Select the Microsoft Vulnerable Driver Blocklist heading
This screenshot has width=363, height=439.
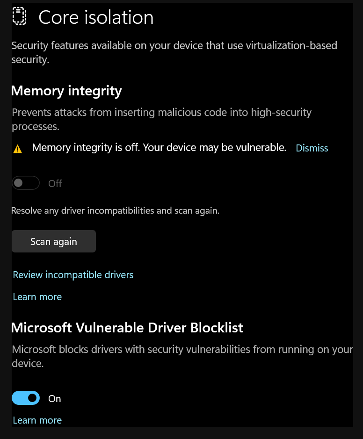pos(127,328)
